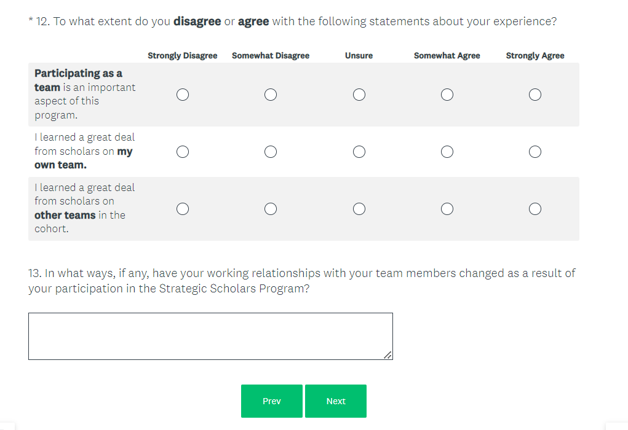
Task: Choose Somewhat Disagree for learning from own team
Action: tap(271, 152)
